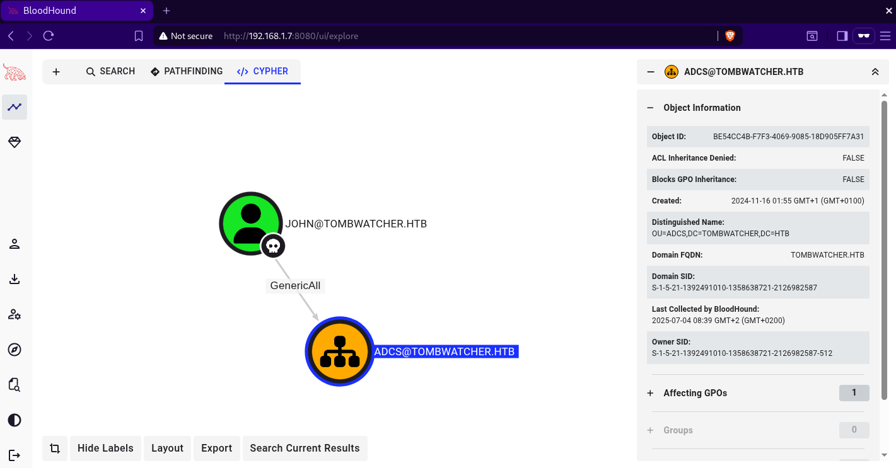Select the JOHN@TOMBWATCHER.HTB user node
Viewport: 896px width, 468px height.
click(x=250, y=223)
